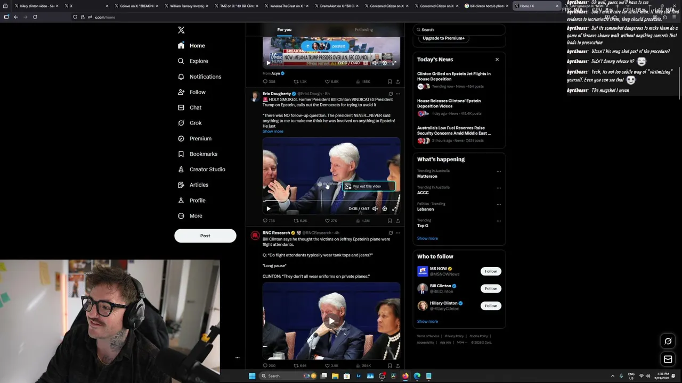
Task: Open Chat in the sidebar
Action: (190, 107)
